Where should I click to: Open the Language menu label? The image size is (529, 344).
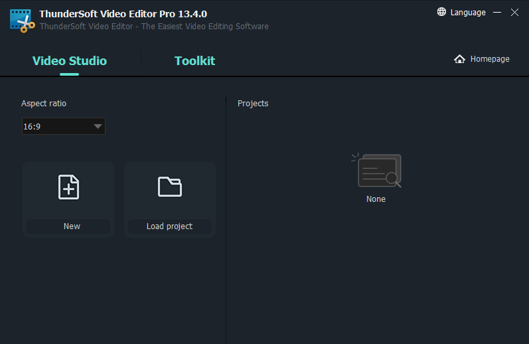(468, 13)
